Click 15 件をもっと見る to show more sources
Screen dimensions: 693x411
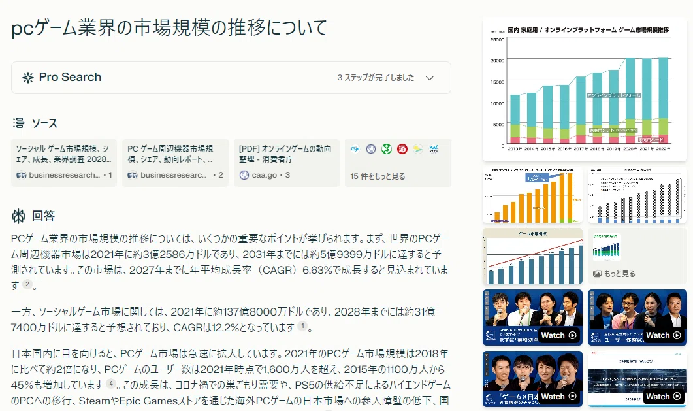click(378, 176)
